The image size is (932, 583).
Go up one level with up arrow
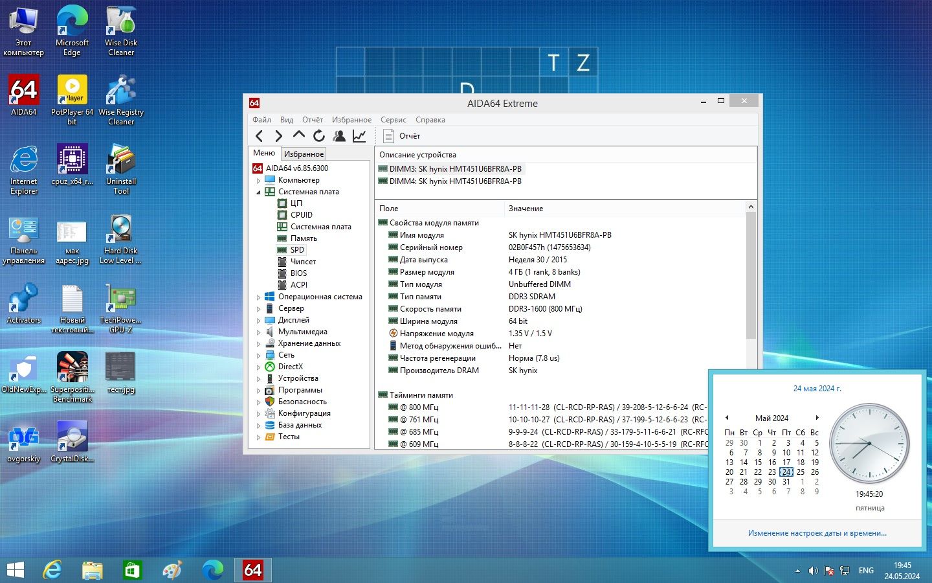(x=298, y=135)
